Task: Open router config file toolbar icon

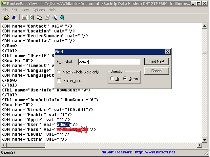Action: tap(7, 17)
